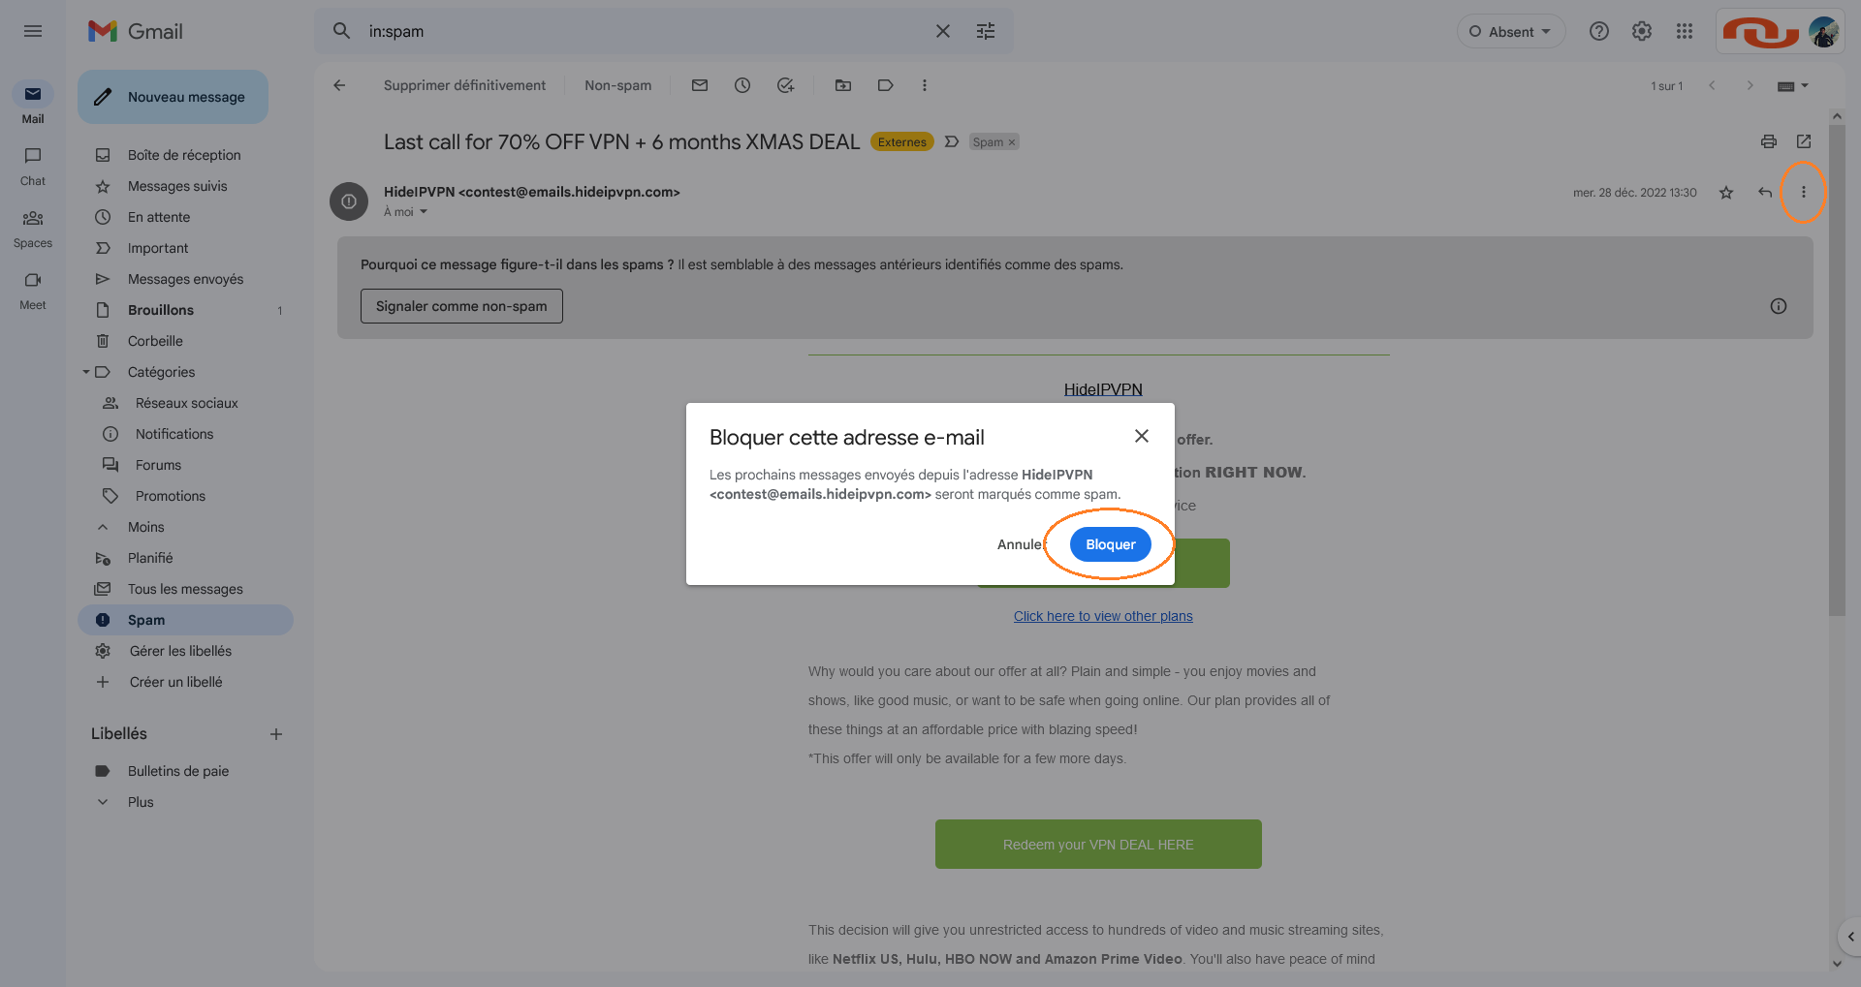Open input tools keyboard dropdown

pyautogui.click(x=1793, y=85)
